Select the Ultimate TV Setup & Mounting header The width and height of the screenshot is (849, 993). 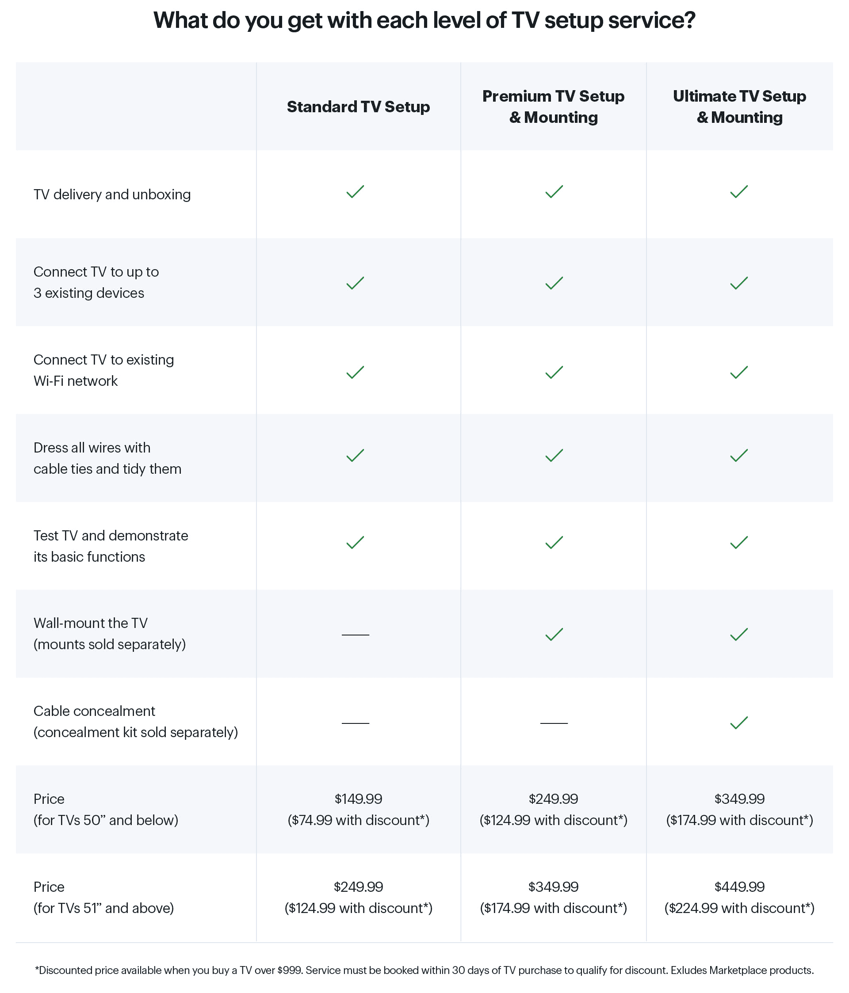click(x=739, y=107)
